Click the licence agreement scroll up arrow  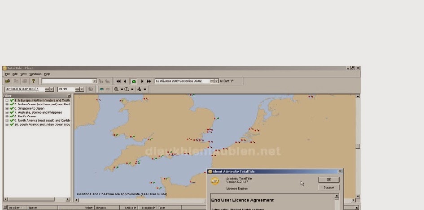[337, 196]
